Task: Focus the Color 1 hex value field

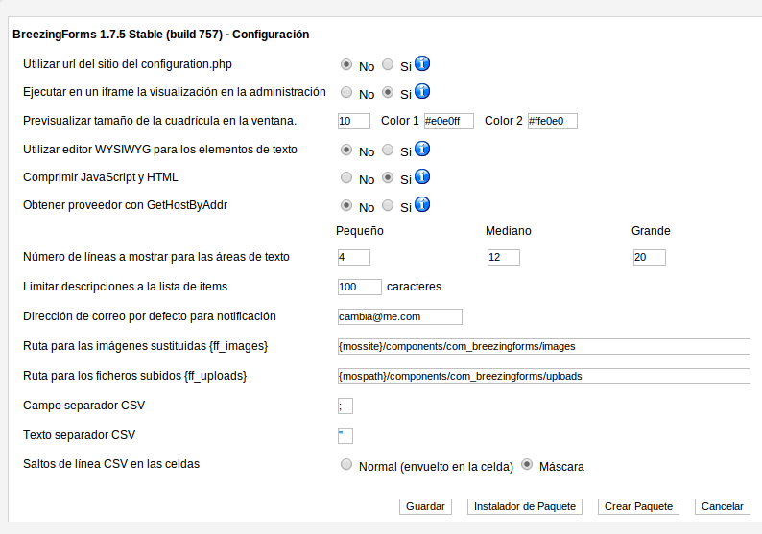Action: click(449, 122)
